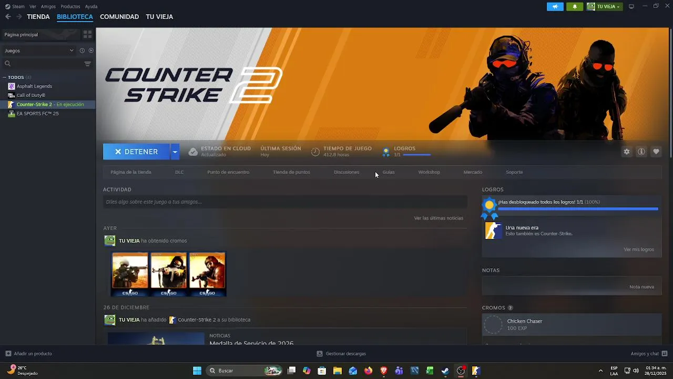Viewport: 673px width, 379px height.
Task: Add game to favorites heart icon
Action: [x=656, y=152]
